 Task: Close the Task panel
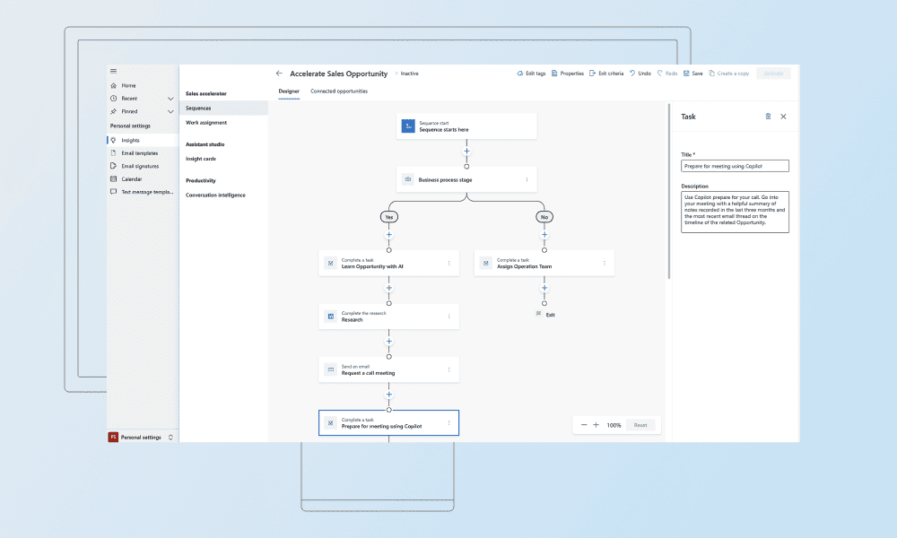784,117
